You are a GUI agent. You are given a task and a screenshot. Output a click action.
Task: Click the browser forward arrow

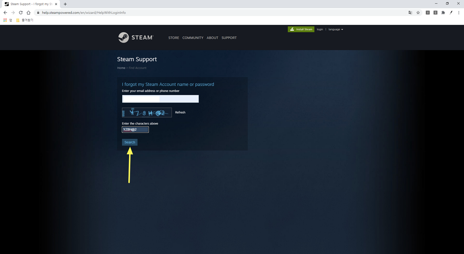(13, 12)
